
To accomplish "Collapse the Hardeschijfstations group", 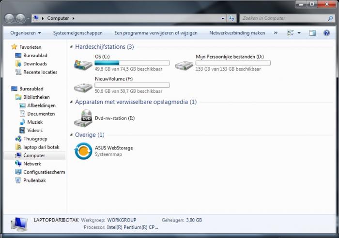I will pyautogui.click(x=71, y=47).
